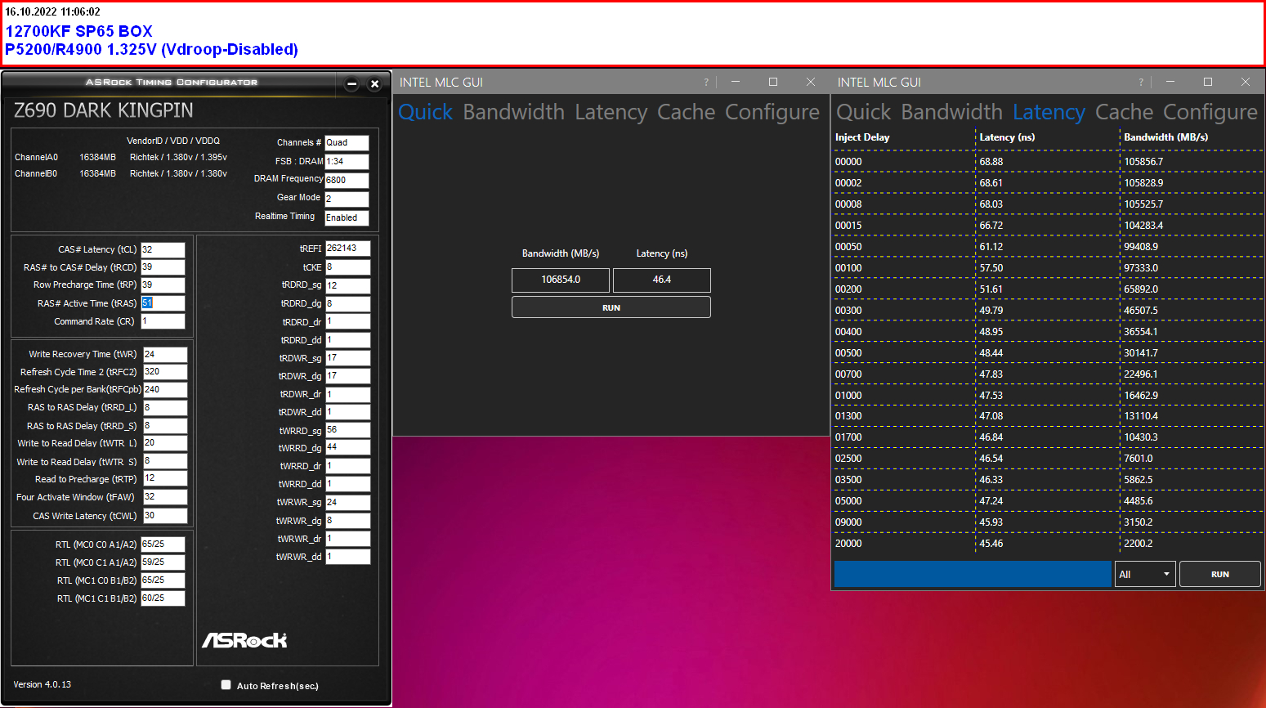The image size is (1266, 708).
Task: Click the Four Activate Window (tFAW) field
Action: [x=165, y=496]
